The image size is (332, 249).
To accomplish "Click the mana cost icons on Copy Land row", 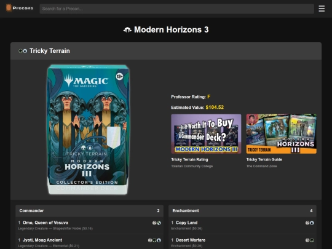I will [310, 223].
